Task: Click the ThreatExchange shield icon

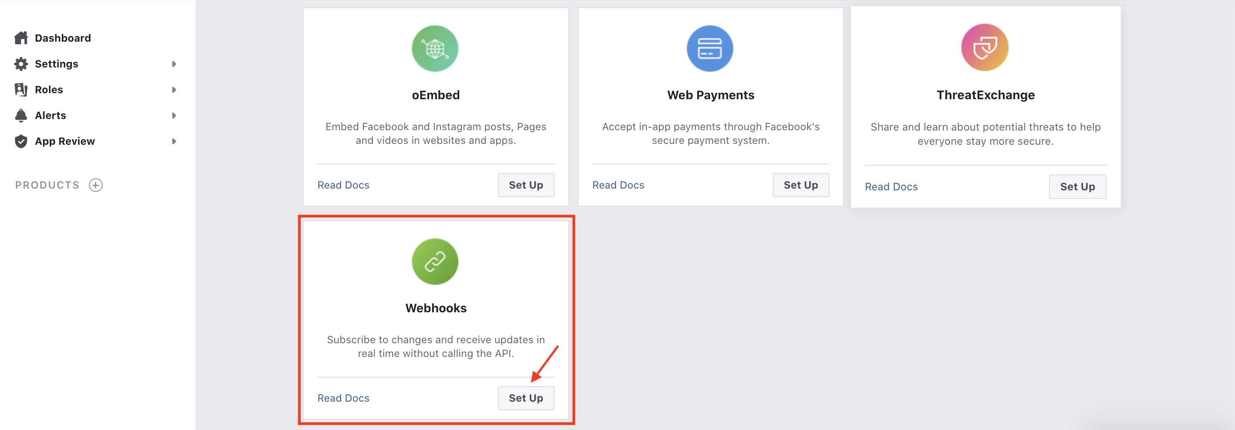Action: point(985,47)
